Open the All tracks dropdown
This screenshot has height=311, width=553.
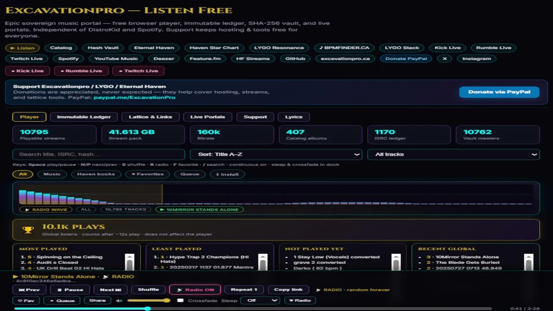454,154
